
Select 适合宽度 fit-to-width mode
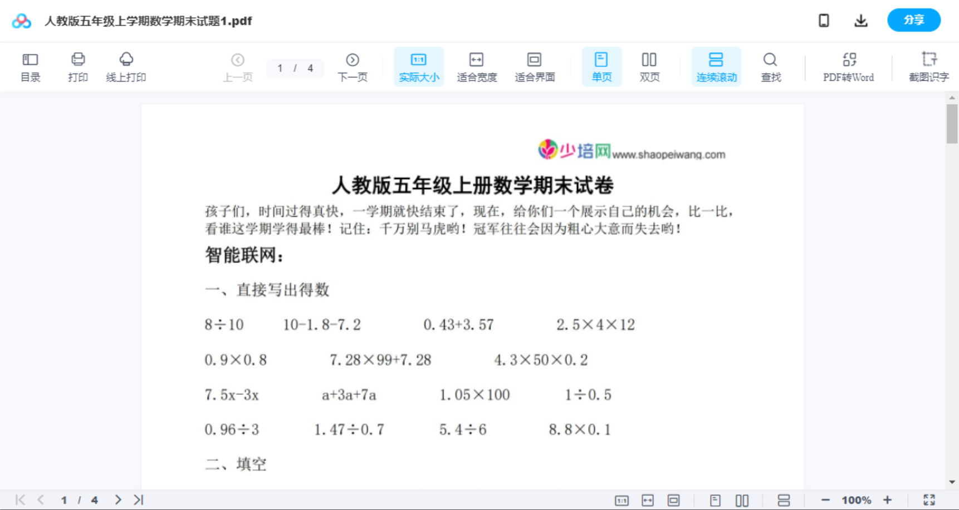click(x=477, y=66)
